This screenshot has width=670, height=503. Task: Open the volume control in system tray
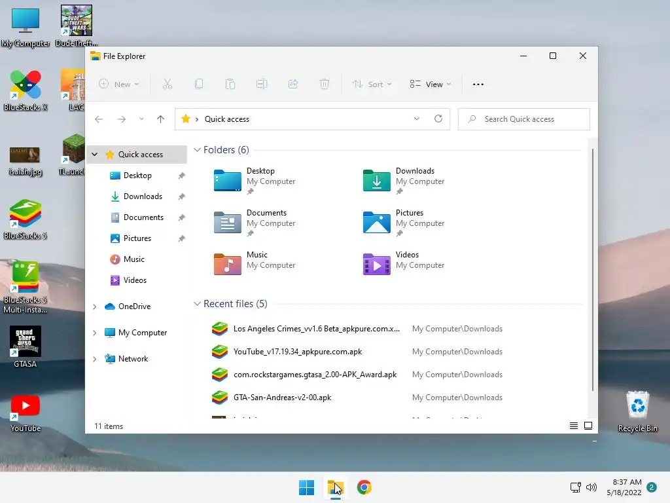tap(591, 487)
